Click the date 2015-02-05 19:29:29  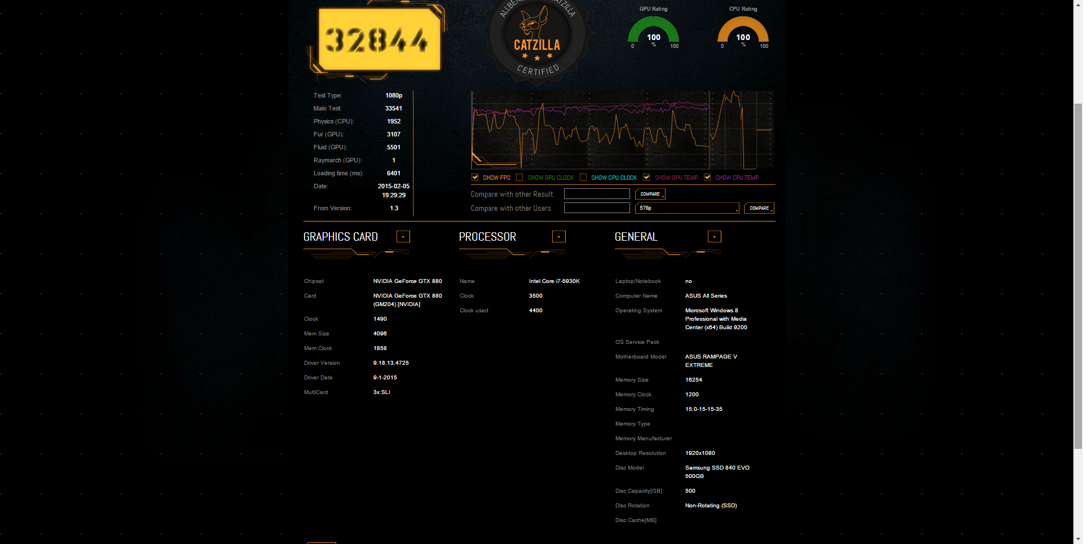point(394,191)
